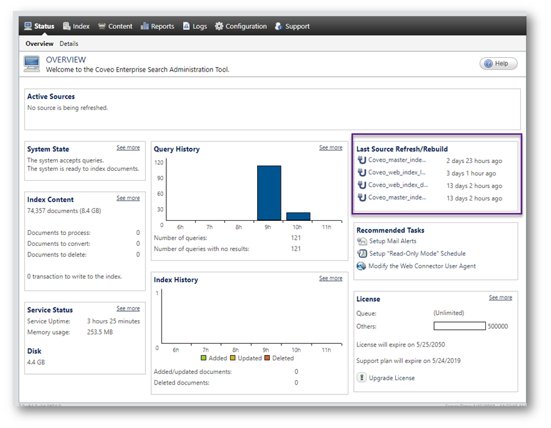Click the Upgrade License link
The image size is (551, 428).
pyautogui.click(x=391, y=378)
